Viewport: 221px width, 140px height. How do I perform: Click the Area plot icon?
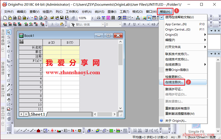coord(59,131)
